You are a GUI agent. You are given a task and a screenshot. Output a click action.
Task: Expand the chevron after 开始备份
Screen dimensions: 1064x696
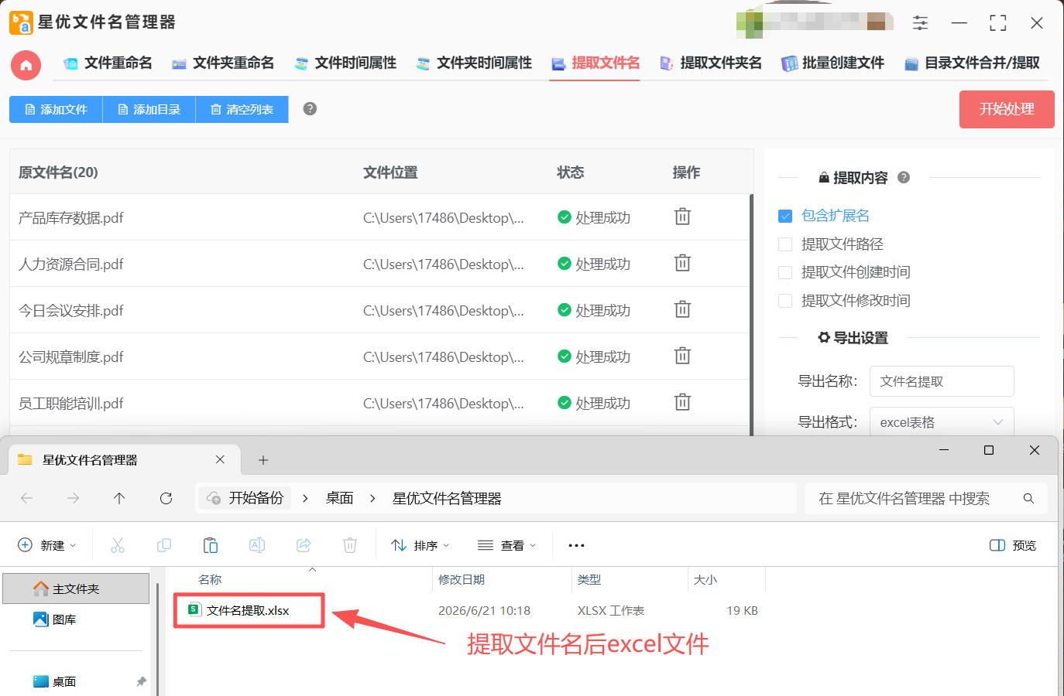[x=305, y=499]
